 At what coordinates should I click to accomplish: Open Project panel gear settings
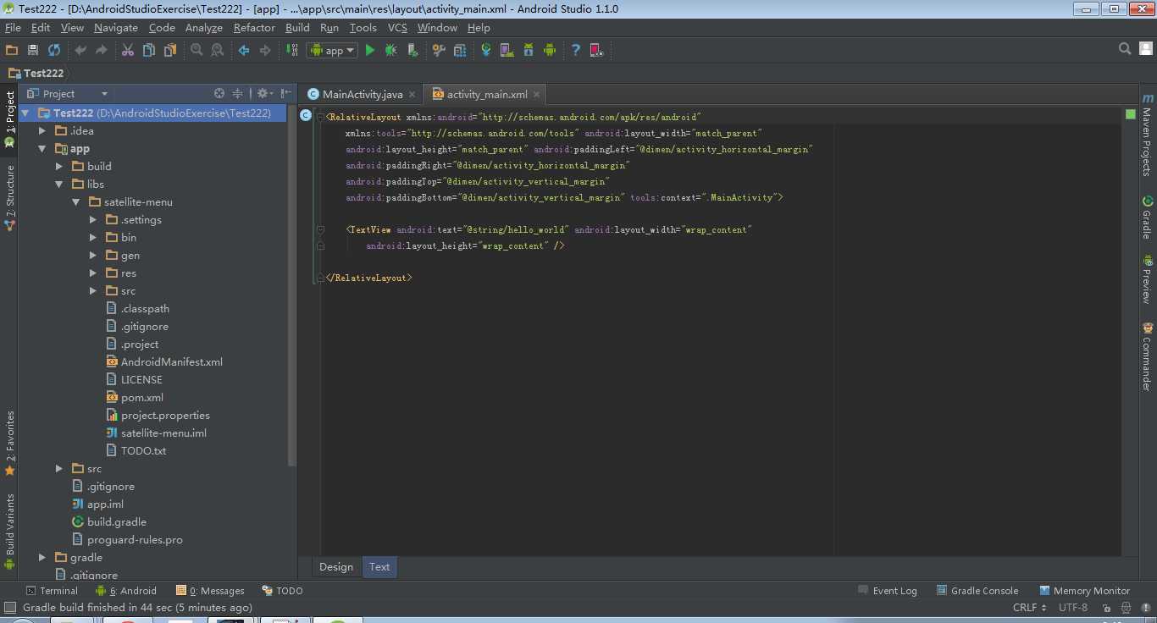263,93
